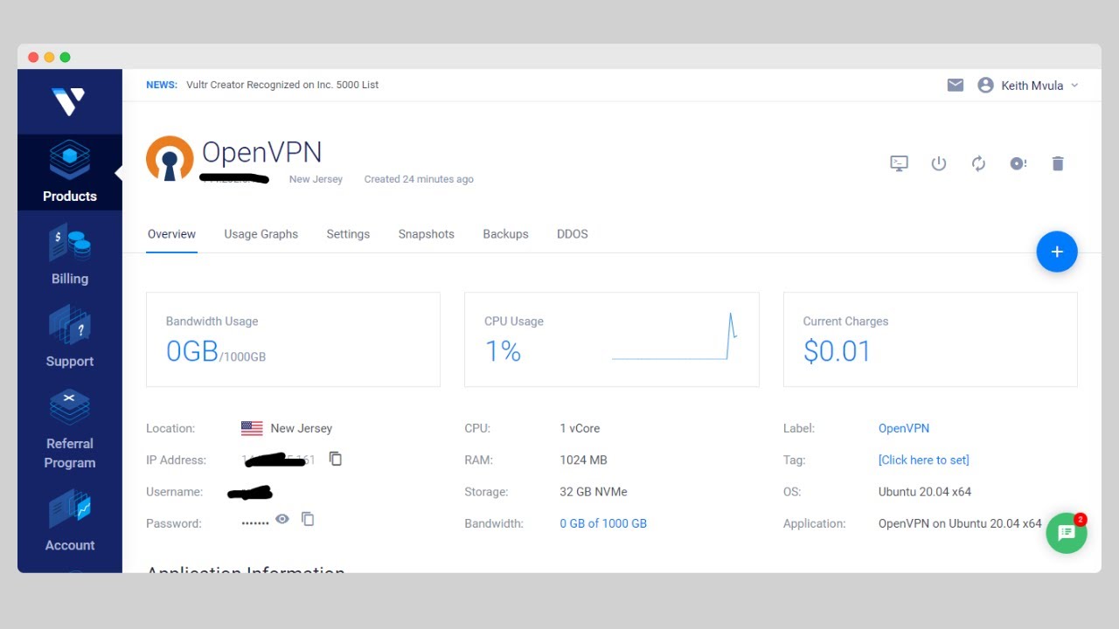Click the user avatar icon beside Keith Mvula
1119x629 pixels.
(x=986, y=85)
